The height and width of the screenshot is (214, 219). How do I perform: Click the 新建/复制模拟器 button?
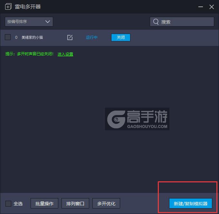coord(191,203)
